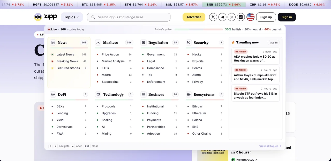Open the Technology section heading
Screen dimensions: 331x161
point(113,95)
